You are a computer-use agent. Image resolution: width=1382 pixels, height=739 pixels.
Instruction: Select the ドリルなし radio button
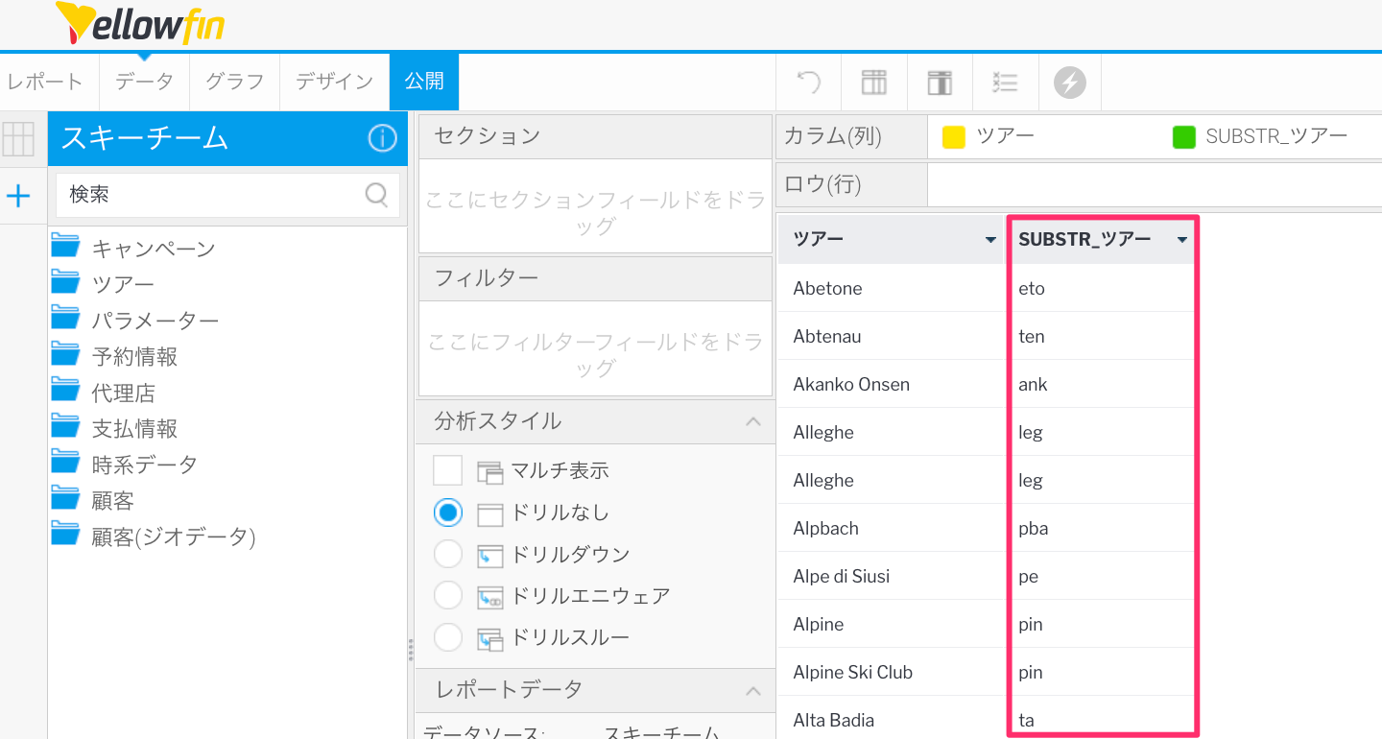pyautogui.click(x=448, y=513)
